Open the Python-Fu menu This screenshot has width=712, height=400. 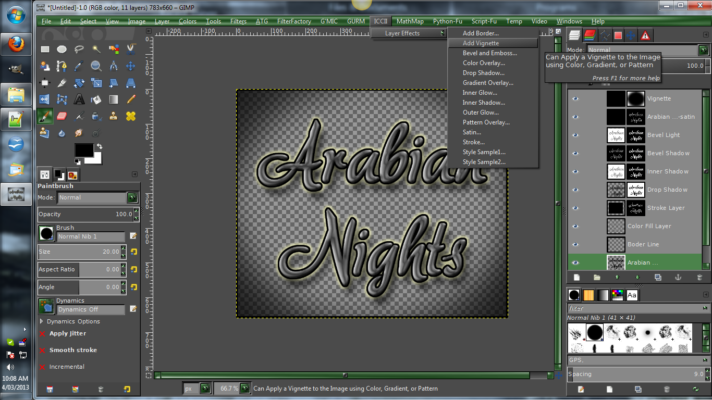[x=448, y=21]
